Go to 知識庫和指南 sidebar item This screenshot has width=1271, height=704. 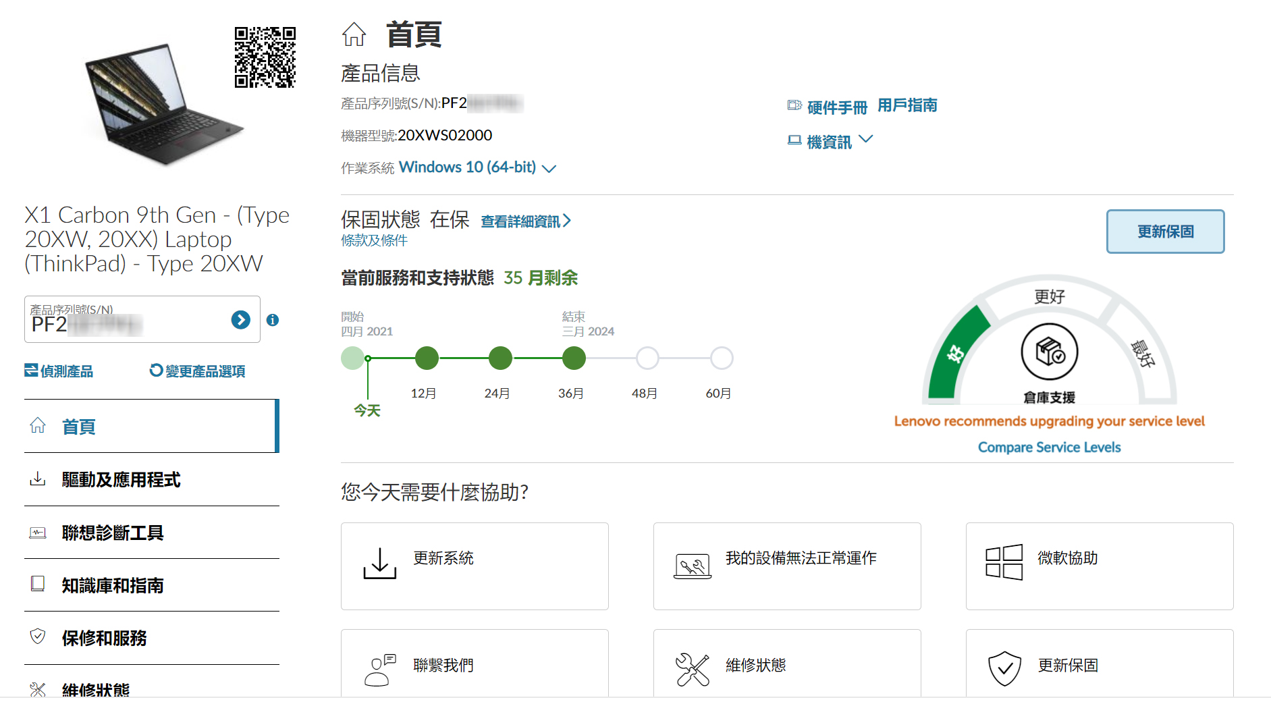(113, 585)
